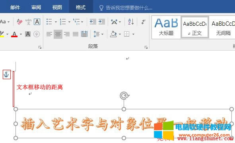Image resolution: width=235 pixels, height=143 pixels.
Task: Click the enclosed character (字) icon
Action: click(37, 34)
